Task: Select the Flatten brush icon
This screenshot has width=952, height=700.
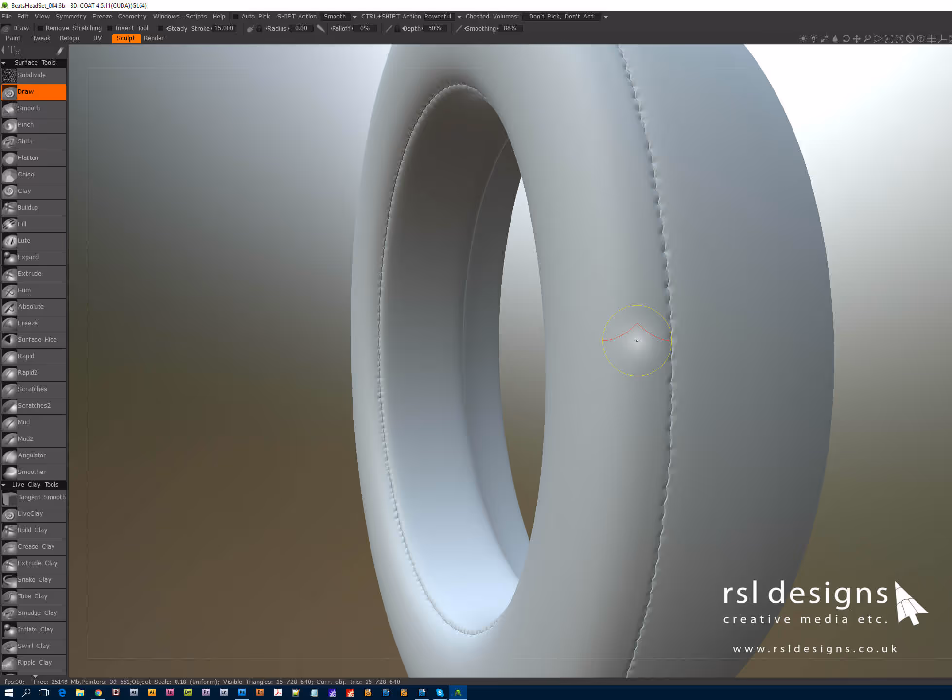Action: tap(9, 158)
